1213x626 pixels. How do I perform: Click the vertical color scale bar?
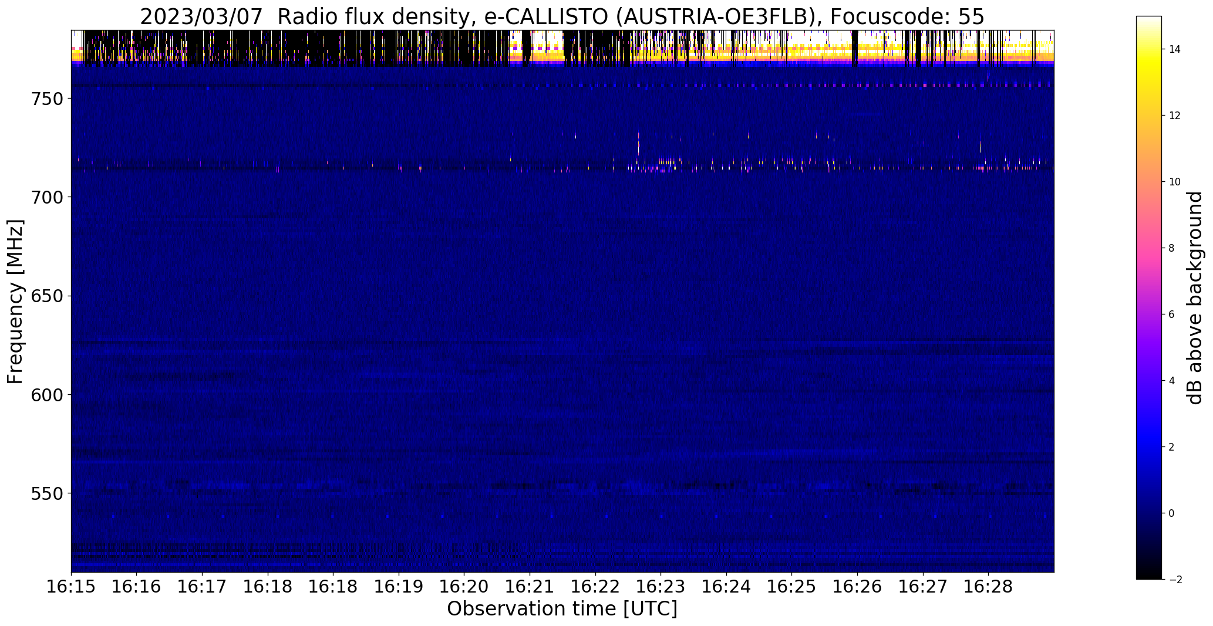pyautogui.click(x=1149, y=298)
